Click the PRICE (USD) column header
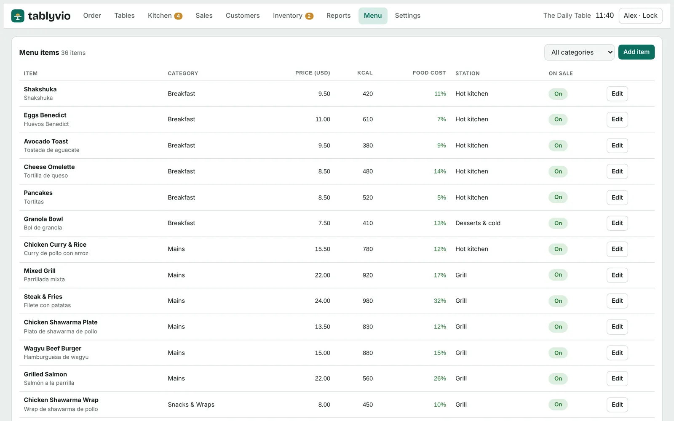Image resolution: width=674 pixels, height=421 pixels. [313, 73]
